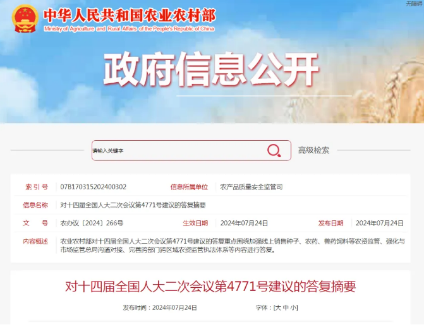
Task: Click the 生效日期 date 2024年07月24日
Action: [244, 223]
